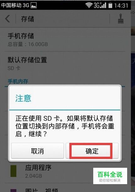The width and height of the screenshot is (135, 192).
Task: Tap the olive 应用程序 color swatch
Action: [13, 171]
